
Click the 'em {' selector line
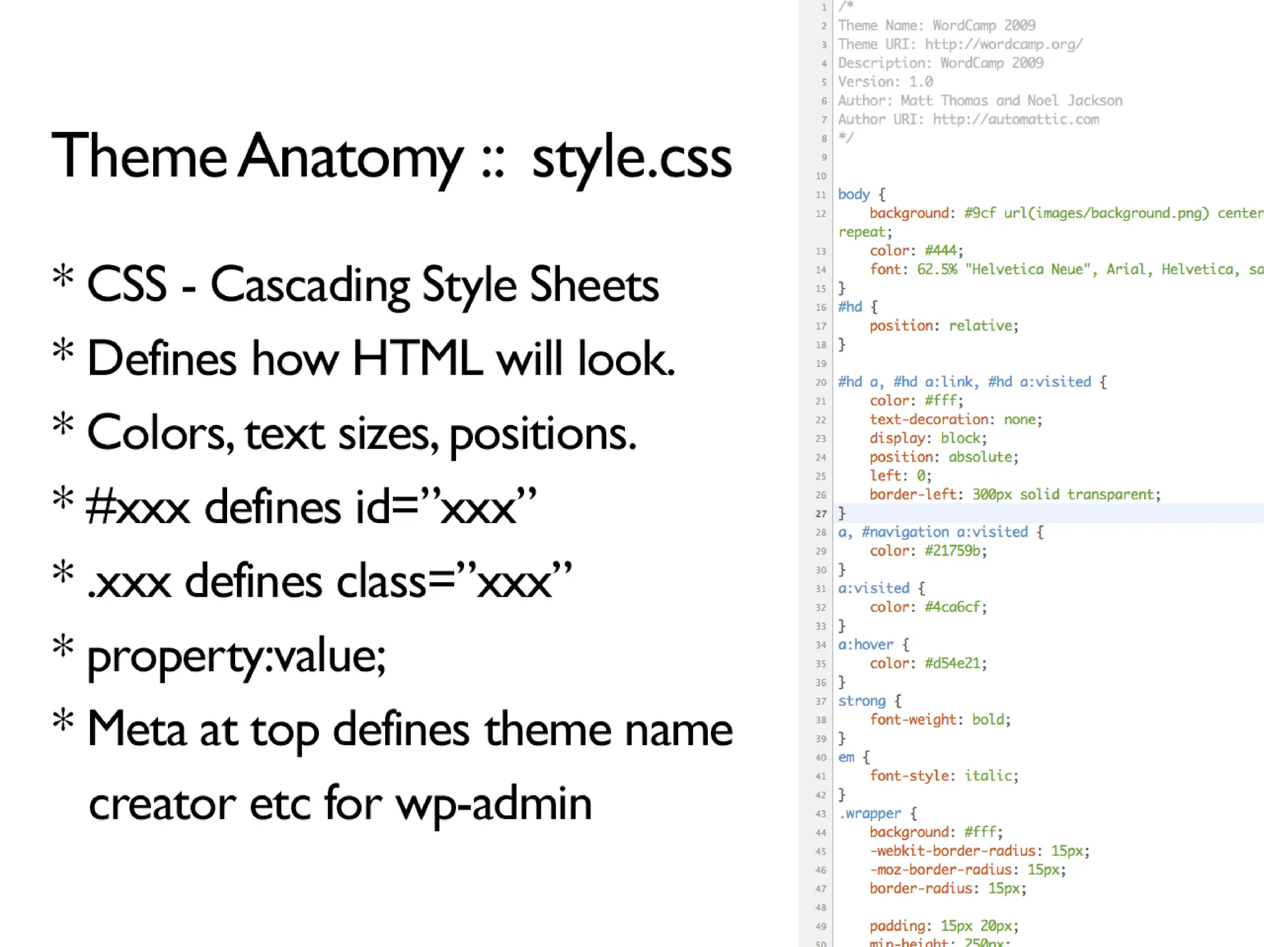point(854,757)
